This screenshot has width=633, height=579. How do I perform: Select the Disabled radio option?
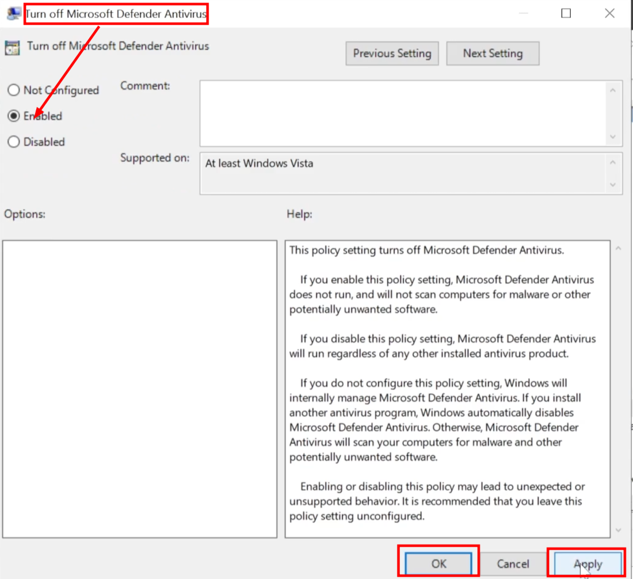tap(14, 142)
